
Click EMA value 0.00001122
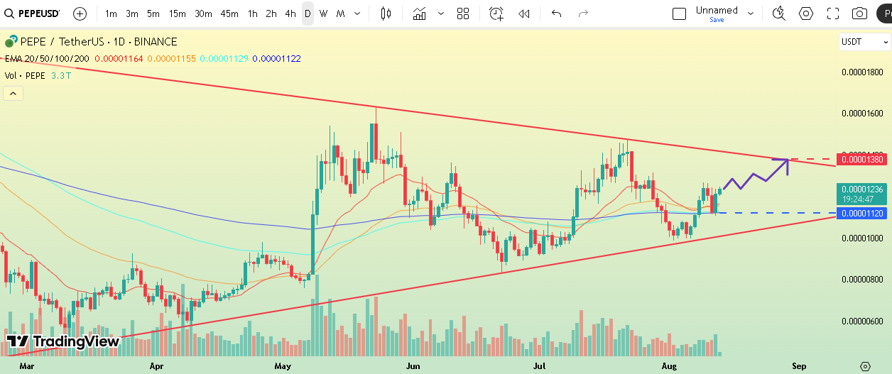coord(276,59)
